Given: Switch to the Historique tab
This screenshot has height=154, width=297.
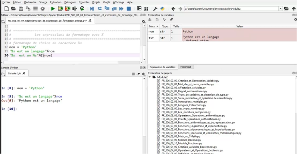Looking at the screenshot, I should click(185, 67).
